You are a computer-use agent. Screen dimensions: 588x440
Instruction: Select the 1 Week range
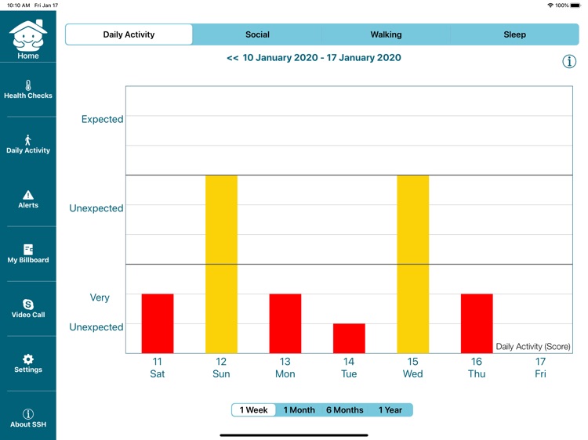coord(254,410)
